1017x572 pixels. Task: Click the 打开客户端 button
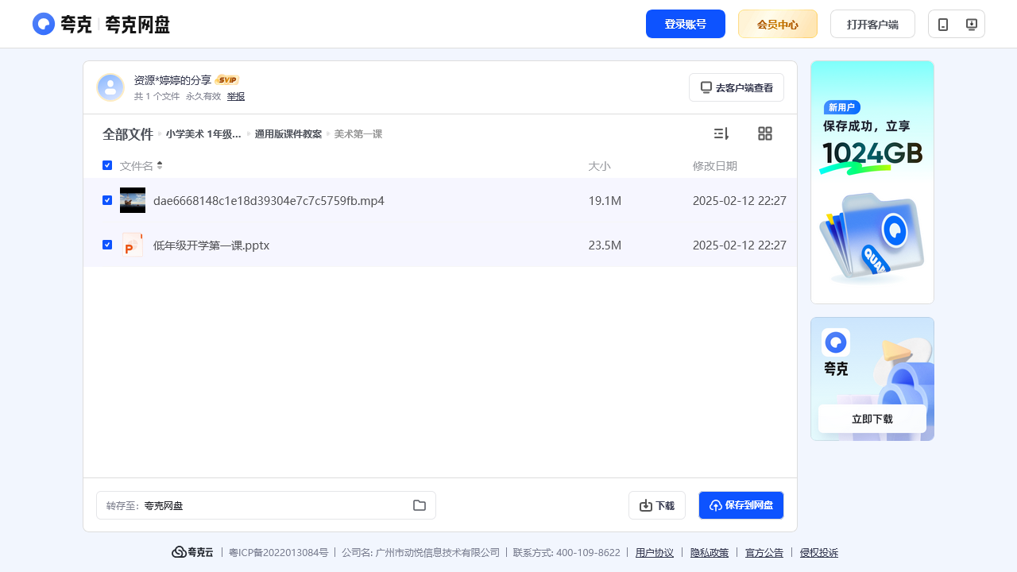coord(872,24)
